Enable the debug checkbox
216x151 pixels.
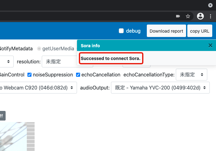(x=121, y=31)
